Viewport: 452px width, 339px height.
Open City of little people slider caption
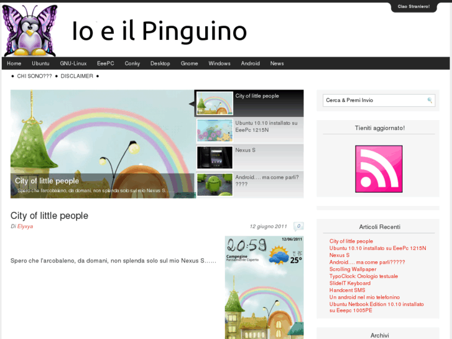click(47, 181)
